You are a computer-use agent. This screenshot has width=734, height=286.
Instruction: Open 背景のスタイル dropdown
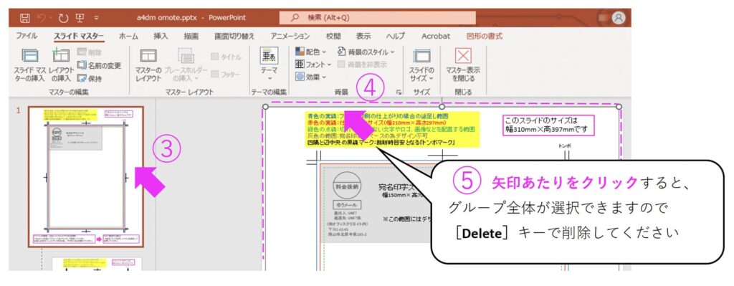coord(366,52)
